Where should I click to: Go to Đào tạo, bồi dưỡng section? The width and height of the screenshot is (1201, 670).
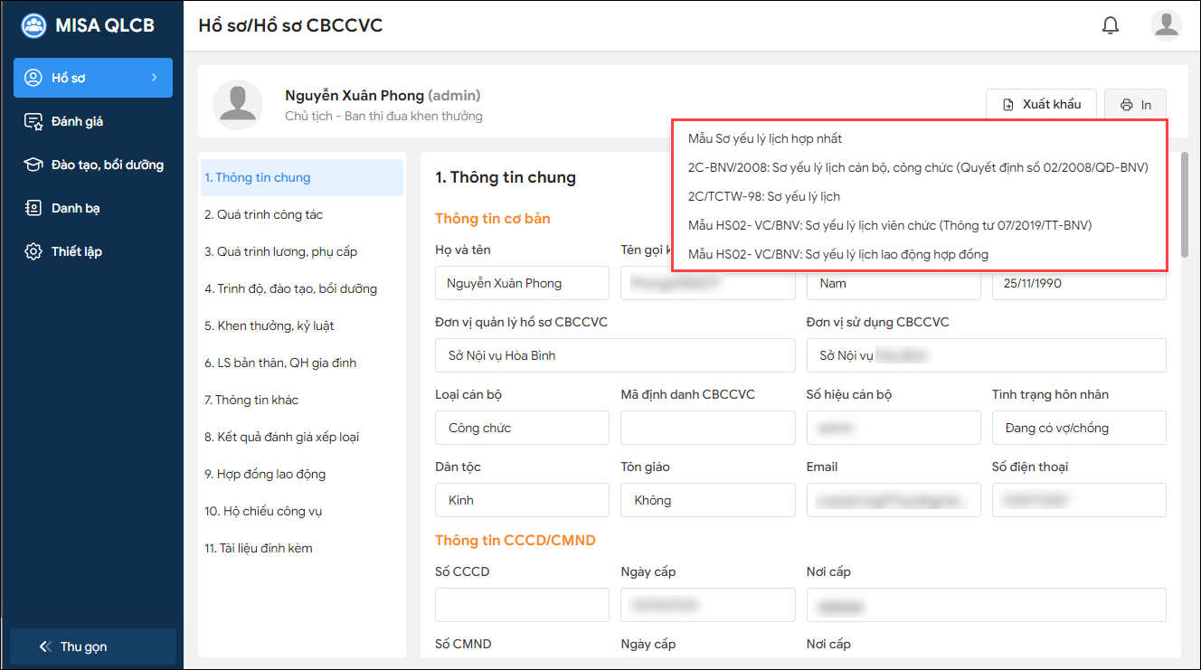107,165
